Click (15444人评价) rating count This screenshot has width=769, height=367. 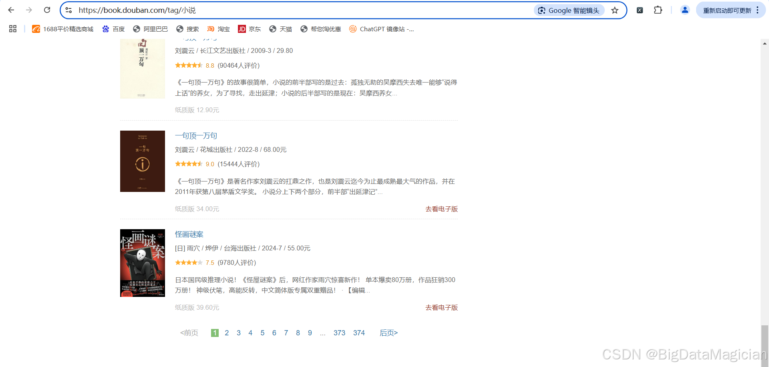coord(239,164)
